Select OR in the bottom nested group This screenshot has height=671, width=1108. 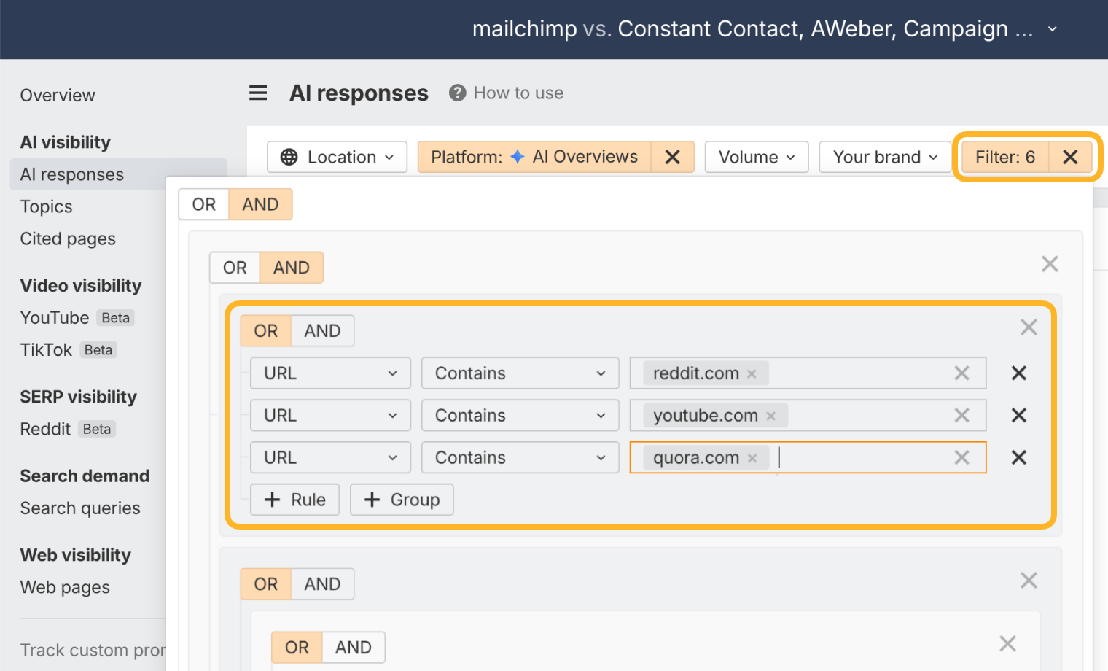tap(297, 648)
